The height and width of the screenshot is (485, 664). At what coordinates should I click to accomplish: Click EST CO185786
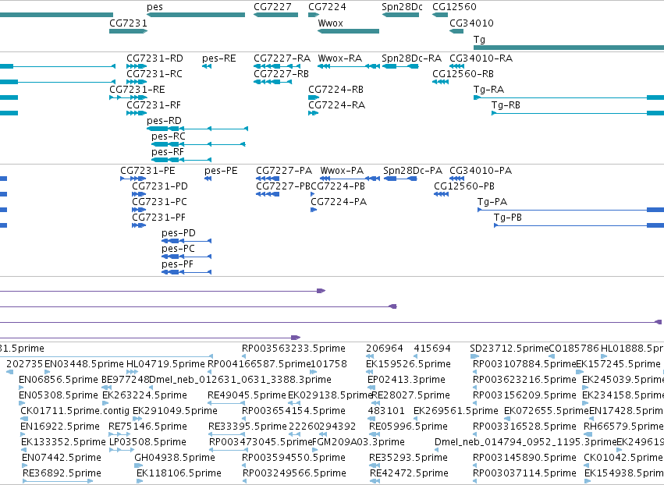coord(573,349)
